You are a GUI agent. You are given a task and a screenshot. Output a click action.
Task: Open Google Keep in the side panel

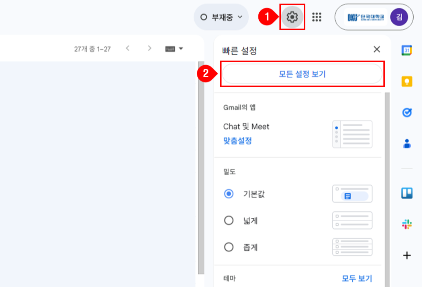(407, 81)
